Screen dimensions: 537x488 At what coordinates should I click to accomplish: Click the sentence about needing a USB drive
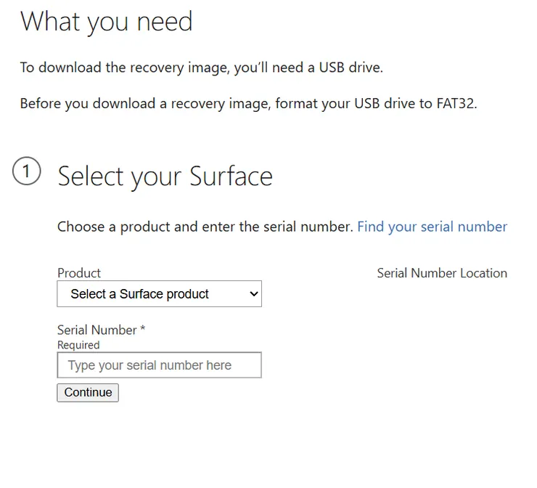(201, 68)
